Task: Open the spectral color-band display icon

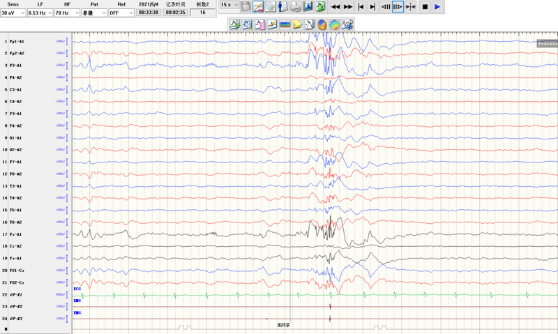Action: click(x=285, y=24)
